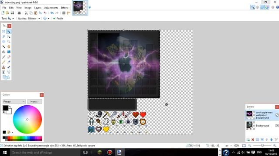
Task: Open the Adjustments menu
Action: coord(51,8)
